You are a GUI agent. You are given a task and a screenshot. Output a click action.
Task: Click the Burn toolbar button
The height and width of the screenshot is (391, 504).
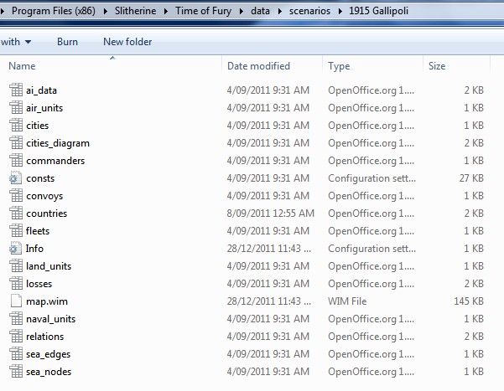tap(67, 42)
